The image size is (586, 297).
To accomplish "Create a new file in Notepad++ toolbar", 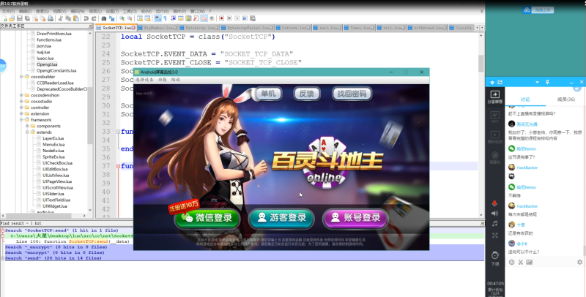I will [4, 18].
